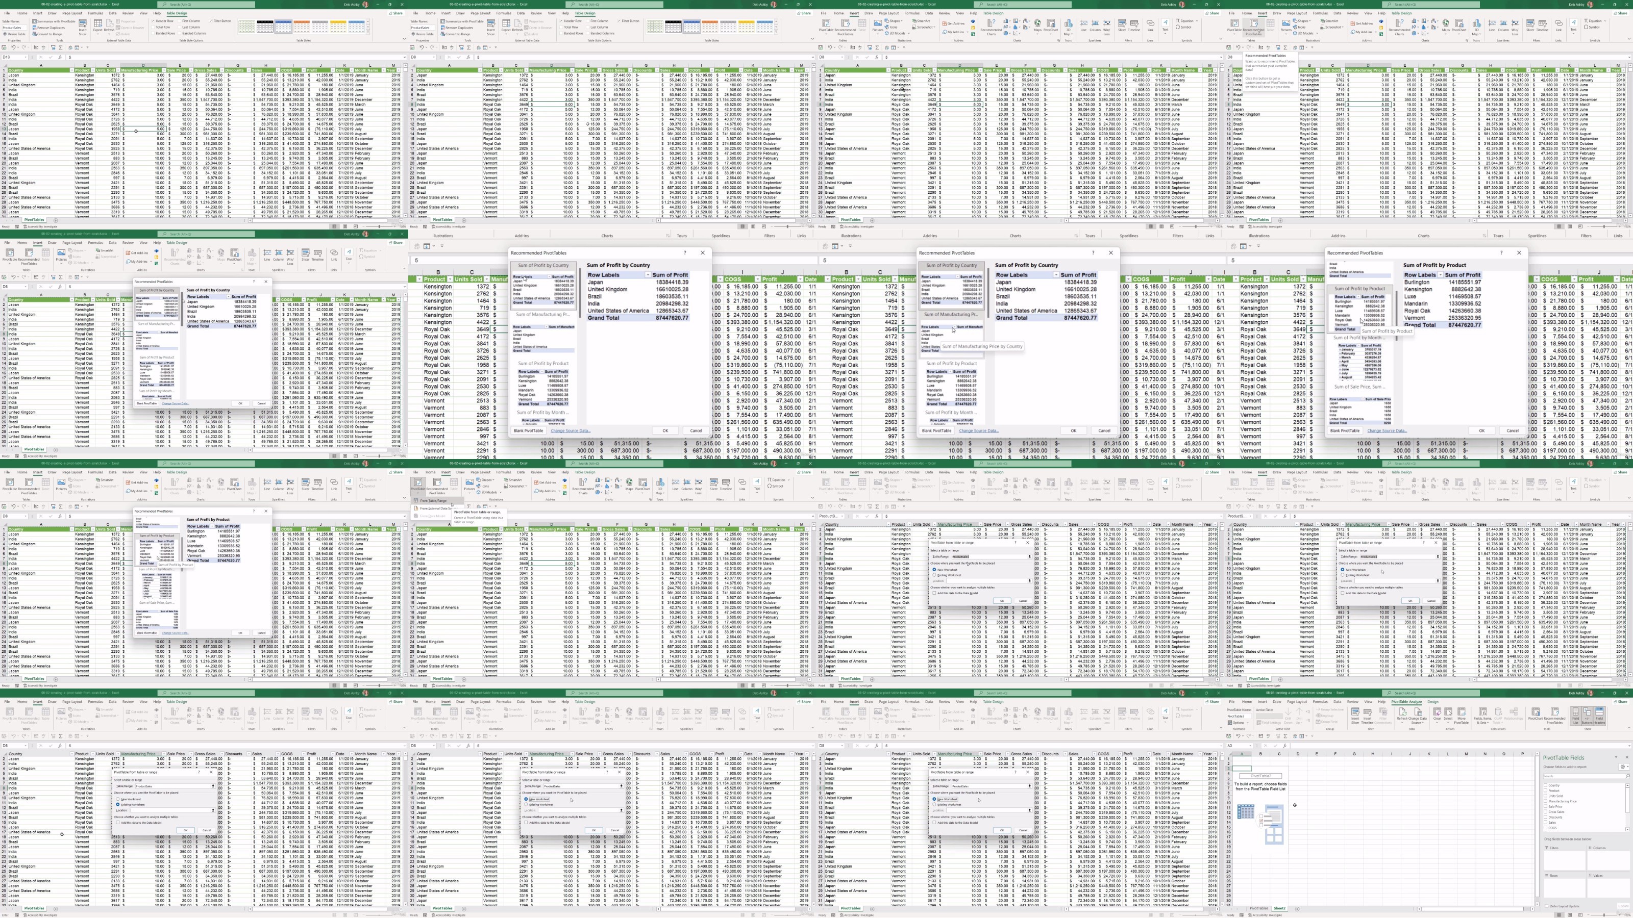Check the Product field in PivotTable Fields
Image resolution: width=1633 pixels, height=918 pixels.
(1546, 792)
